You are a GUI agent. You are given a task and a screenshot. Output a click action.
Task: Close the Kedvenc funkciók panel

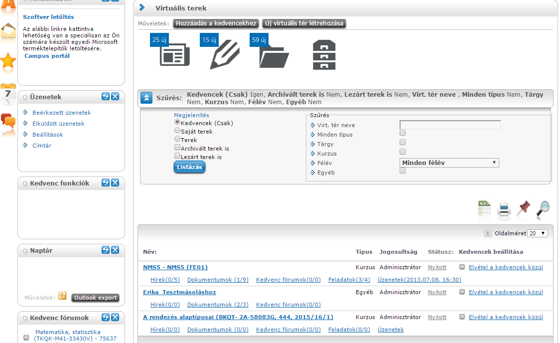[115, 182]
